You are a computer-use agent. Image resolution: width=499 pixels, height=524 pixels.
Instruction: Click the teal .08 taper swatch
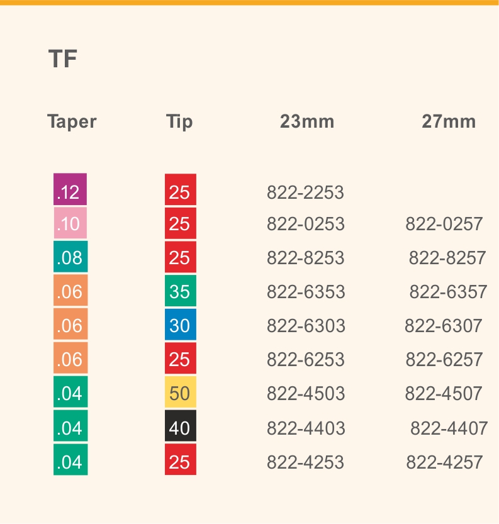tap(70, 257)
